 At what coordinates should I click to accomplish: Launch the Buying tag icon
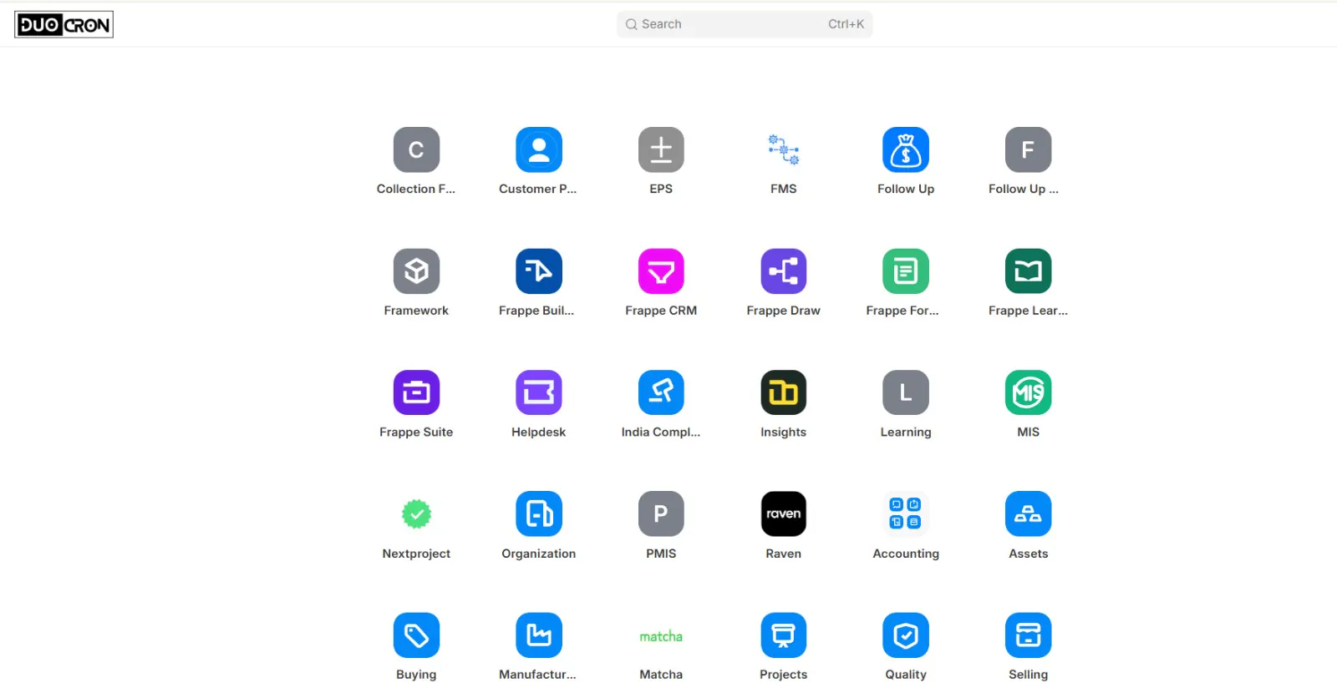(416, 635)
